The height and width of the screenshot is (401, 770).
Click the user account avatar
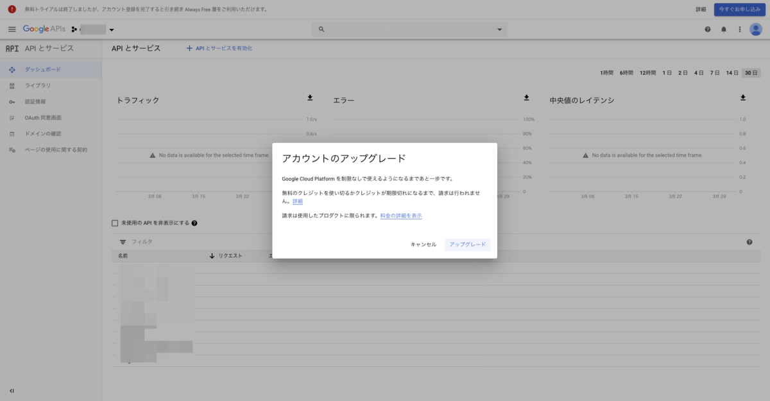click(756, 30)
